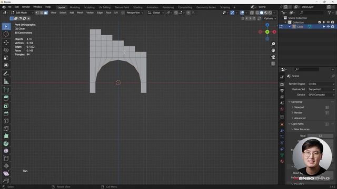Open the Vertex menu
The width and height of the screenshot is (337, 189).
pyautogui.click(x=90, y=13)
